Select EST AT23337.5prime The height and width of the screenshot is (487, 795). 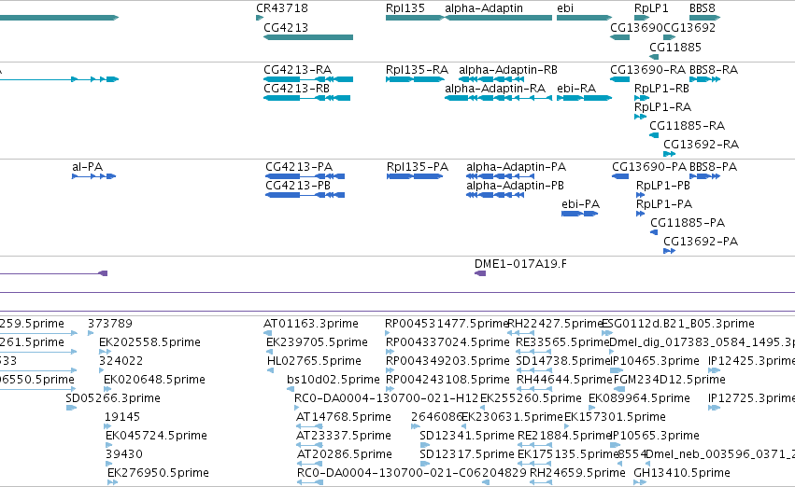point(345,436)
